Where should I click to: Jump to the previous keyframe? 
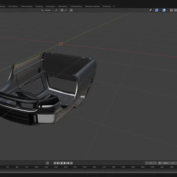[x=58, y=163]
